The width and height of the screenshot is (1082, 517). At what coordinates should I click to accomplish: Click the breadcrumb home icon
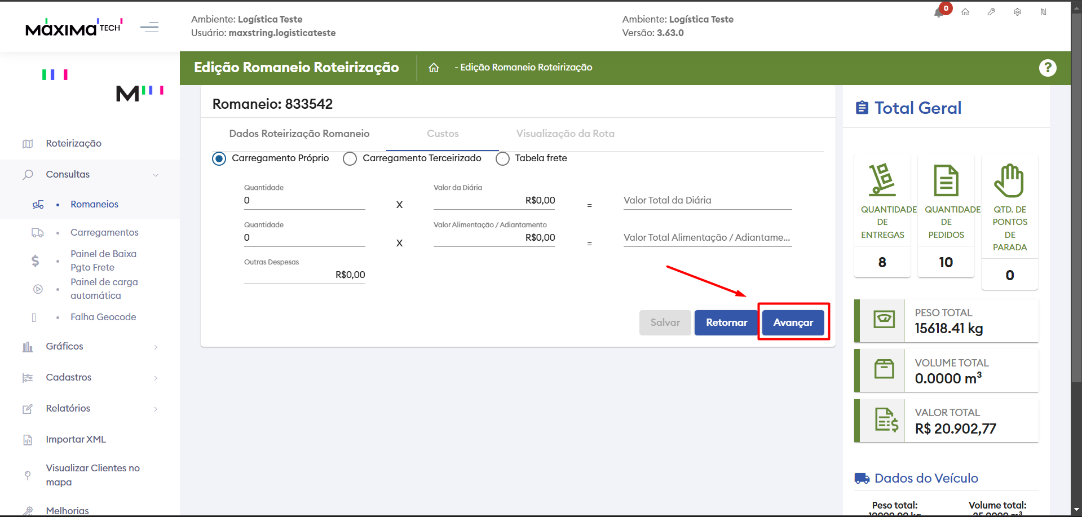[x=434, y=68]
